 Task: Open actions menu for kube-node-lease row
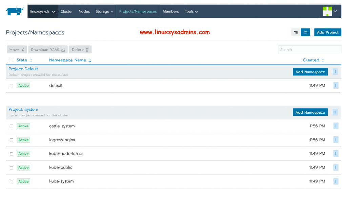click(336, 154)
